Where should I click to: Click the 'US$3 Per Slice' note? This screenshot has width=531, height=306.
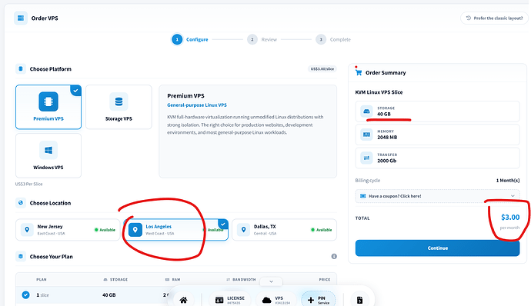[28, 185]
